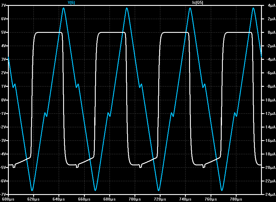Click the -6V left axis label
Screen dimensions: 276x202
(x=3, y=181)
